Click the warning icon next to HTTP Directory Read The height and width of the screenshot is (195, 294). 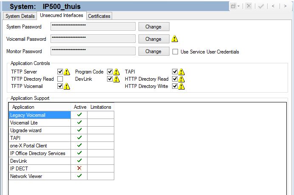(x=181, y=79)
